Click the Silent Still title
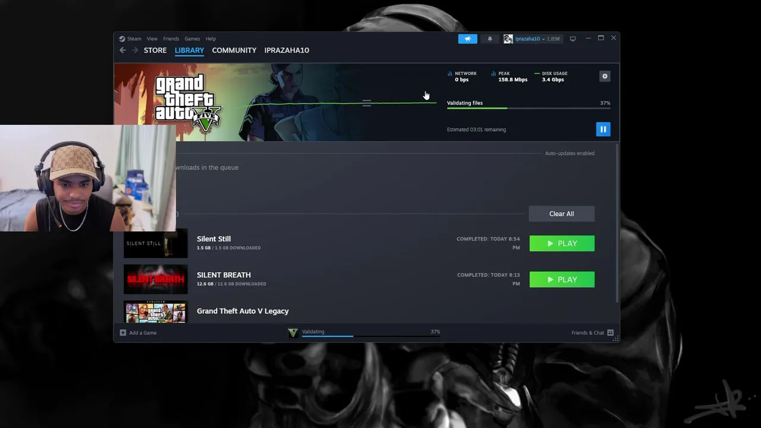761x428 pixels. (x=213, y=239)
